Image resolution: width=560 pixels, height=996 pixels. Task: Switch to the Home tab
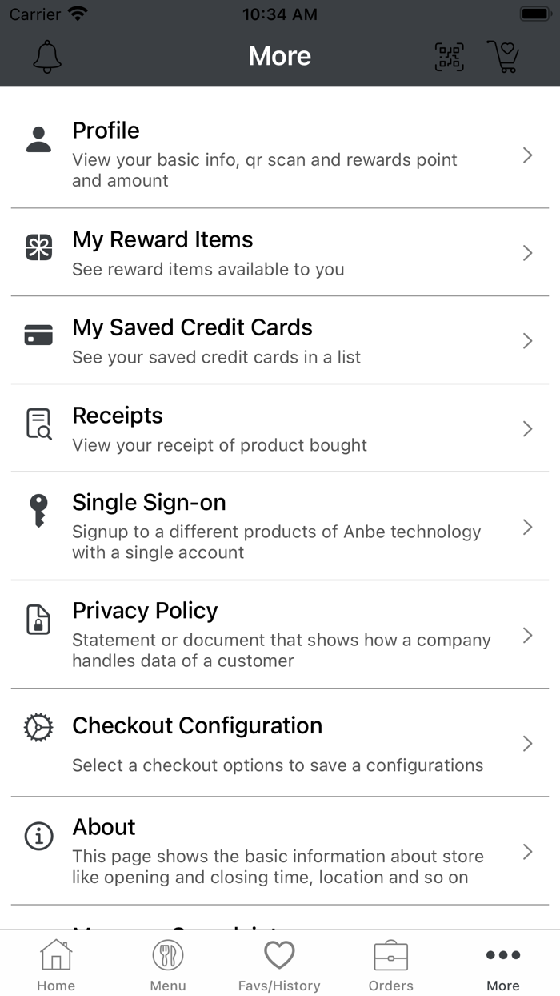(56, 965)
